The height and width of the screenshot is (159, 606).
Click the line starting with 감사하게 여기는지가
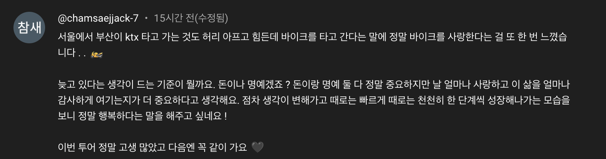[x=313, y=101]
